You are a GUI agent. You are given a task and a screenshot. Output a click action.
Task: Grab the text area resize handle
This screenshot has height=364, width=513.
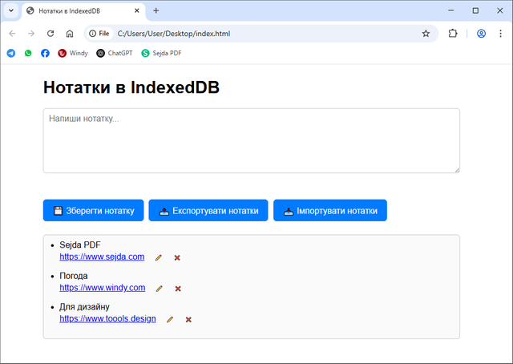point(457,170)
